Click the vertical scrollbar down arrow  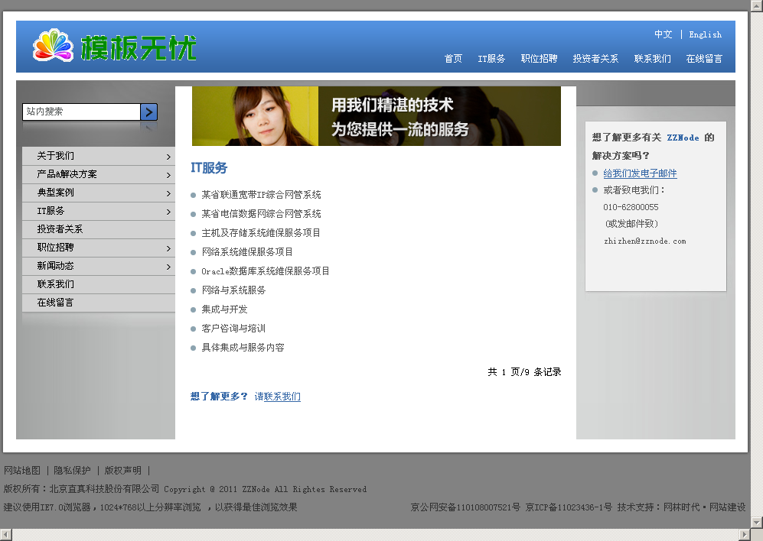pos(756,522)
